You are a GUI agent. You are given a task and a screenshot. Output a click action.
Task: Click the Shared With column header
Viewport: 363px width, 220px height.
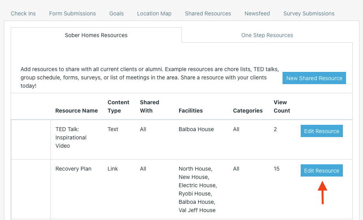point(150,107)
